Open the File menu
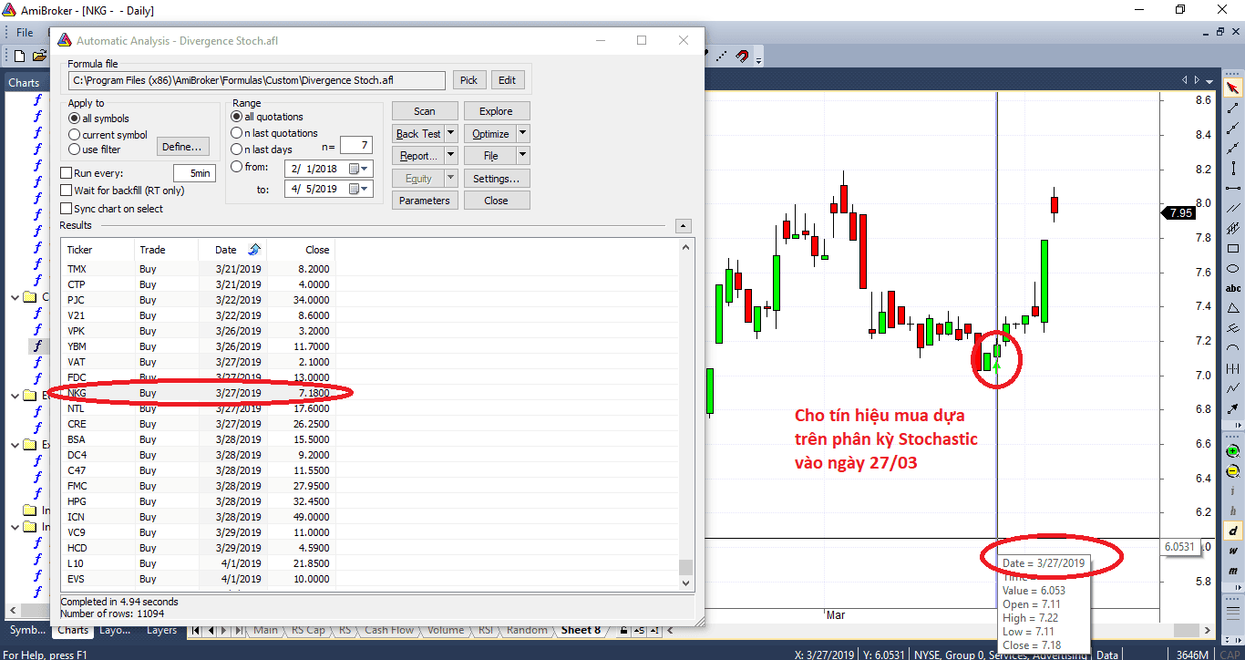1245x660 pixels. 25,33
